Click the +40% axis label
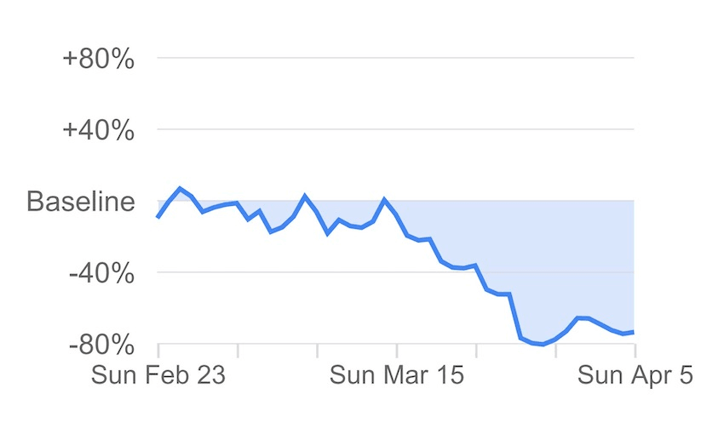 (99, 131)
